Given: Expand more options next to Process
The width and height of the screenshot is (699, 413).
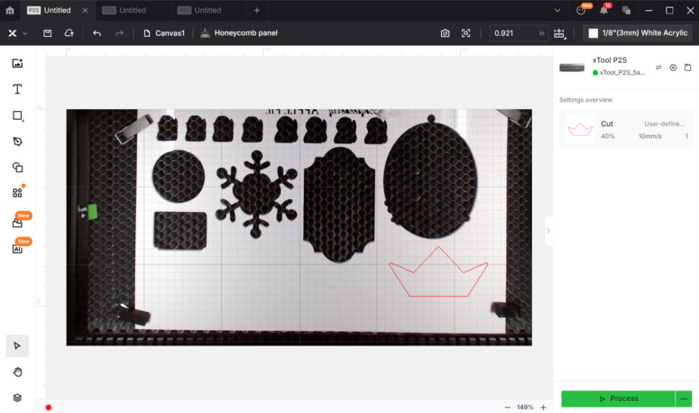Looking at the screenshot, I should 684,399.
